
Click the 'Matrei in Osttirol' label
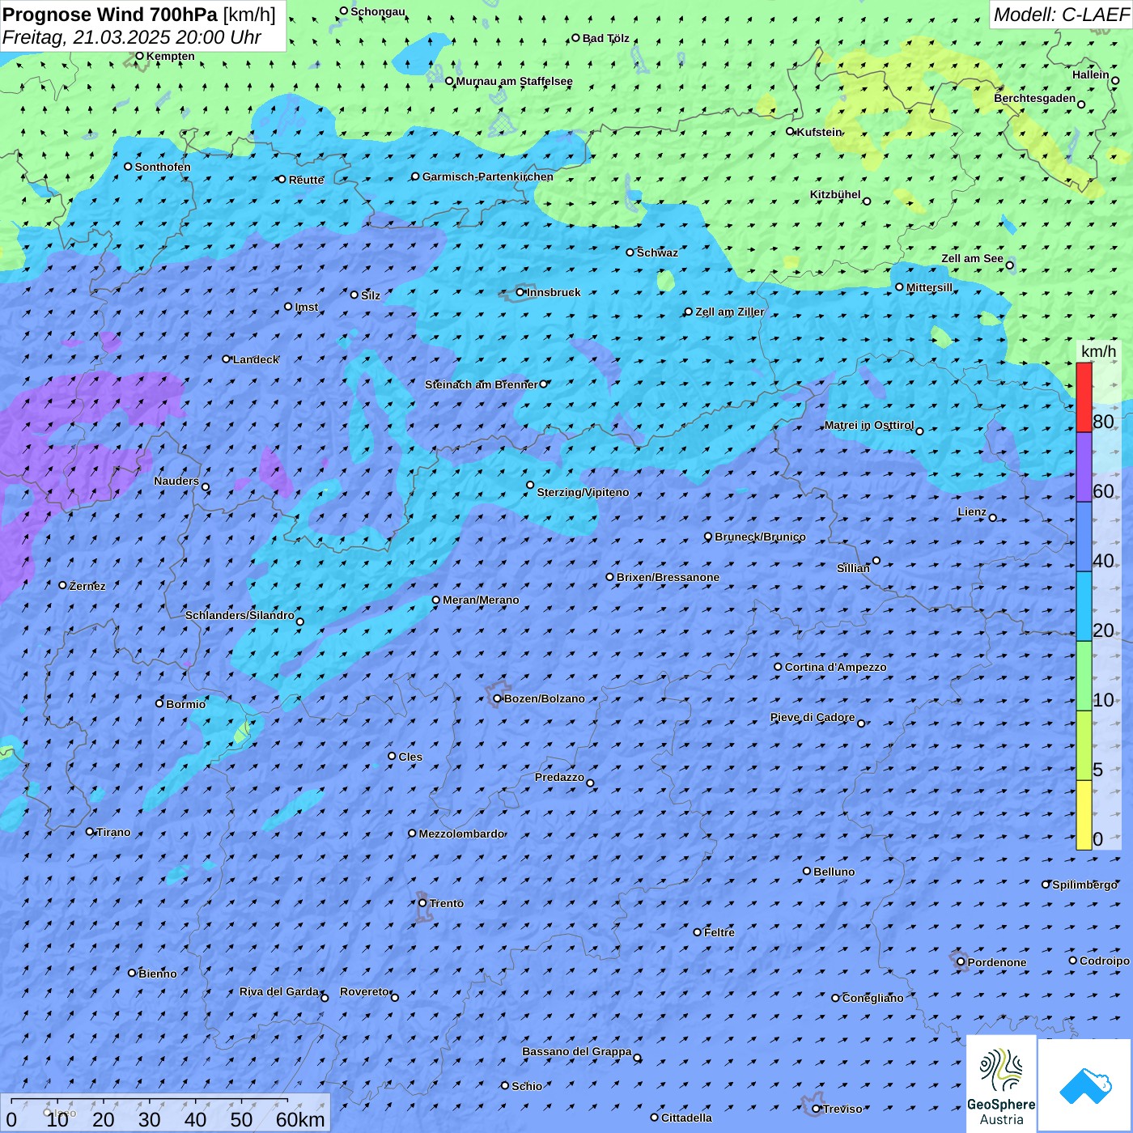click(869, 426)
